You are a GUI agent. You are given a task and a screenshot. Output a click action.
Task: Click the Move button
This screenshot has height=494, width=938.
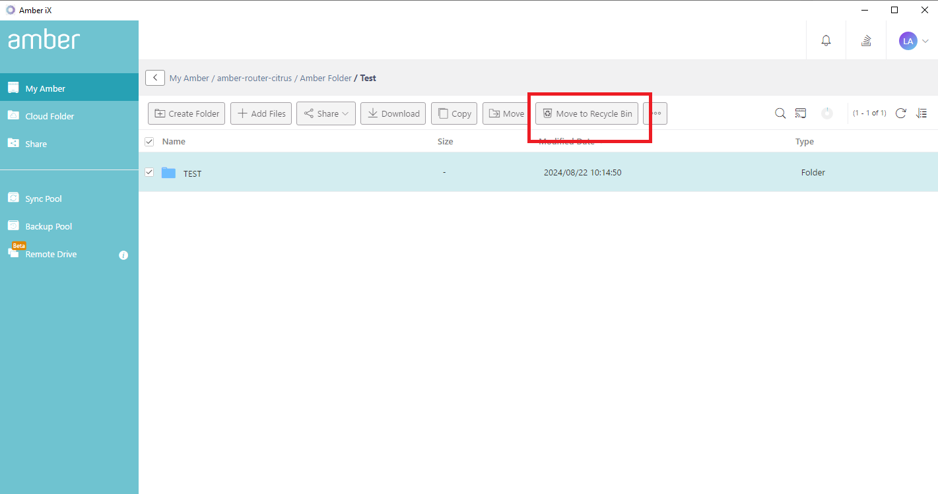tap(506, 113)
